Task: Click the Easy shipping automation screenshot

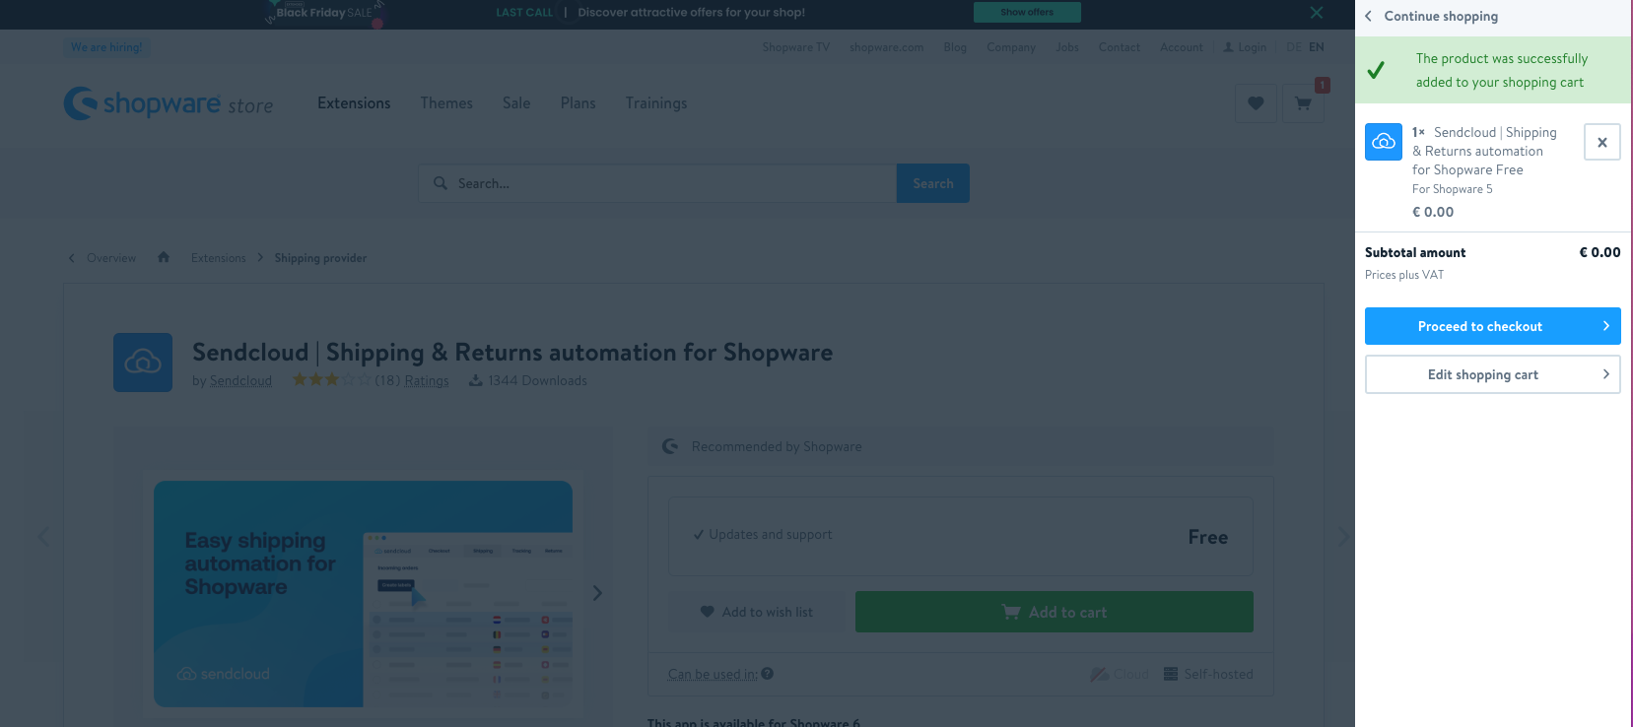Action: click(363, 593)
